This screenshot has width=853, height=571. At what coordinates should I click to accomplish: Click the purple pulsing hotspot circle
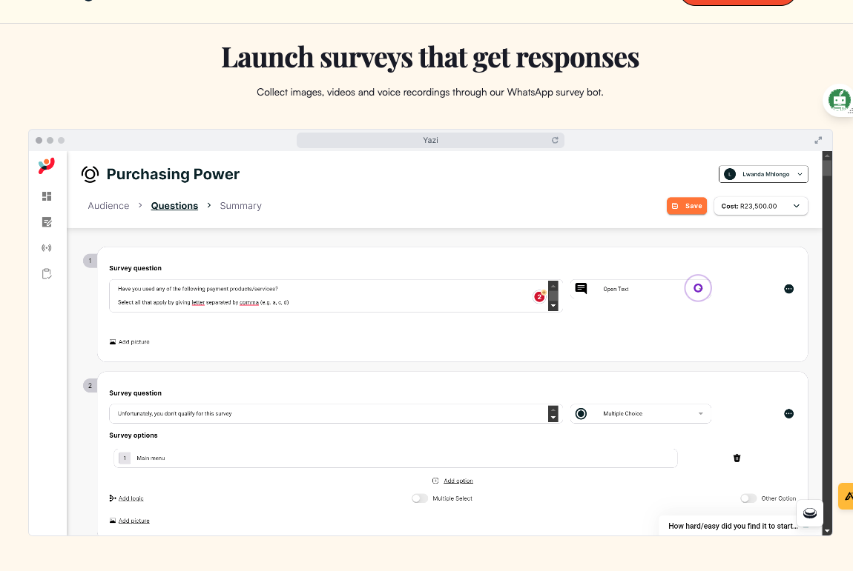pos(698,289)
